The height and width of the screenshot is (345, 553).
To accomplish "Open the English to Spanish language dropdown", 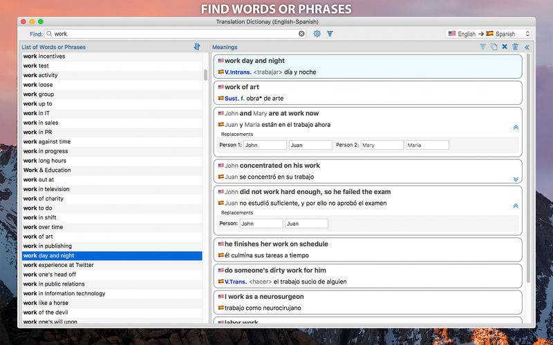I will pyautogui.click(x=489, y=33).
